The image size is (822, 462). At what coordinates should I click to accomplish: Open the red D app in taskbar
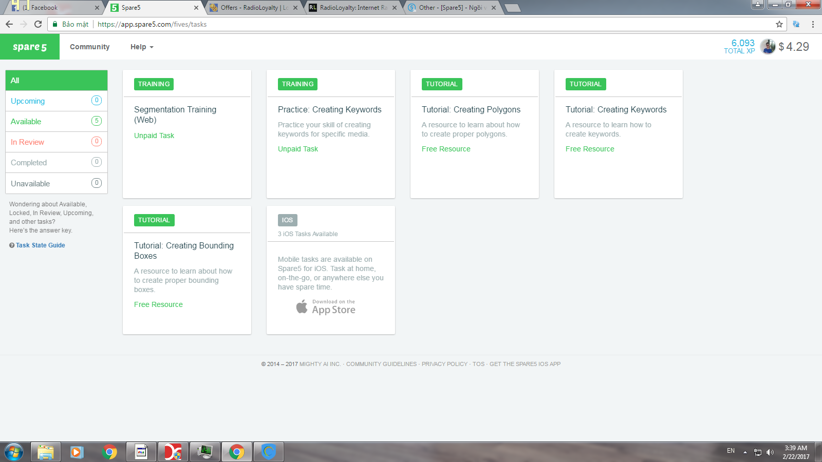pos(173,452)
